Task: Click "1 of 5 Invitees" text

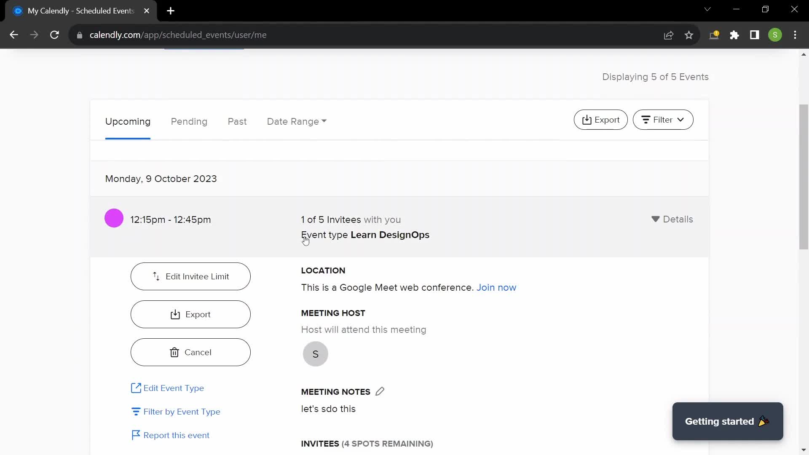Action: [x=331, y=219]
